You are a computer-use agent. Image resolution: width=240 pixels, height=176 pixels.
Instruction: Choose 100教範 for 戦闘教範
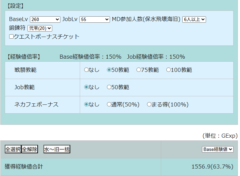click(168, 70)
